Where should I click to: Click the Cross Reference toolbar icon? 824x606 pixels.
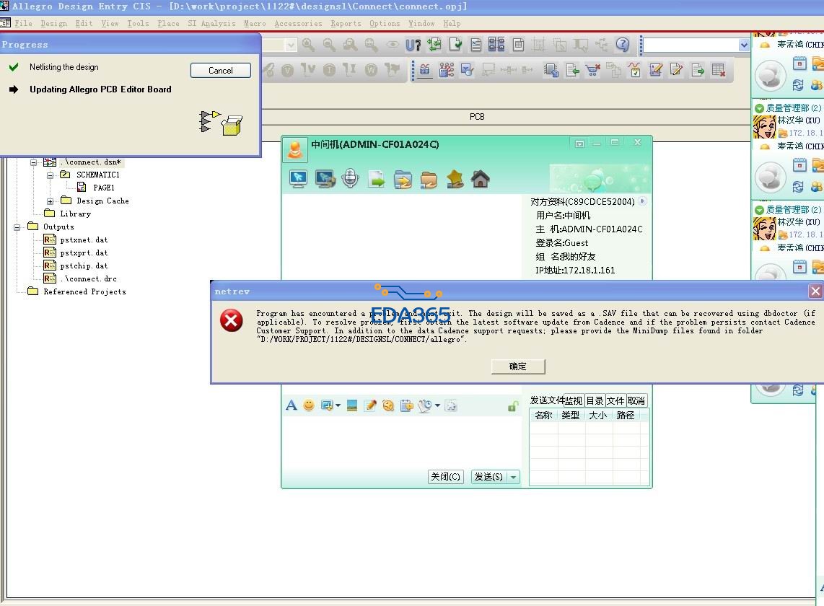[496, 45]
